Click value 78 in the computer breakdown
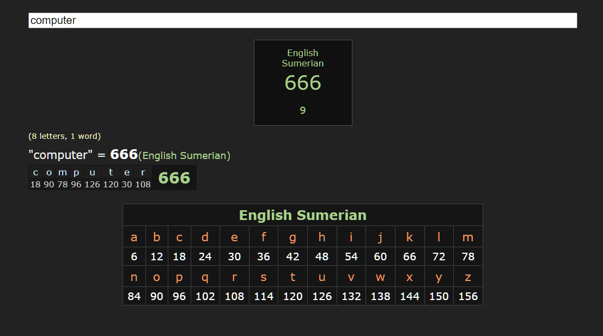 point(63,185)
